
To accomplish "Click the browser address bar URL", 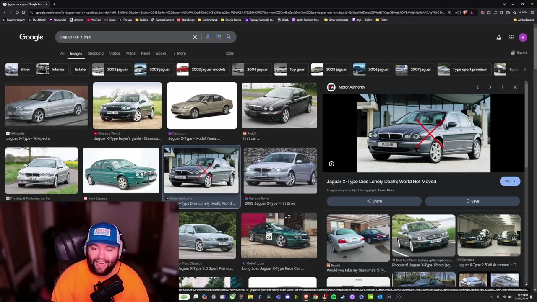I will (x=239, y=13).
